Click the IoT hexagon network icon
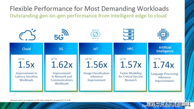Viewport: 194px width, 109px height. [96, 34]
